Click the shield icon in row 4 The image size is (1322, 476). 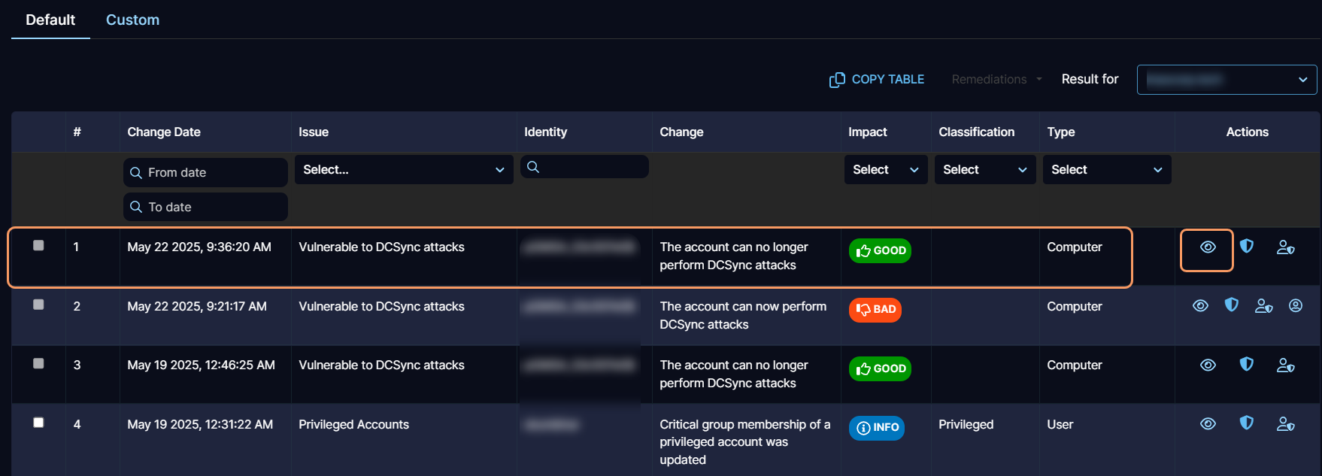click(1246, 423)
